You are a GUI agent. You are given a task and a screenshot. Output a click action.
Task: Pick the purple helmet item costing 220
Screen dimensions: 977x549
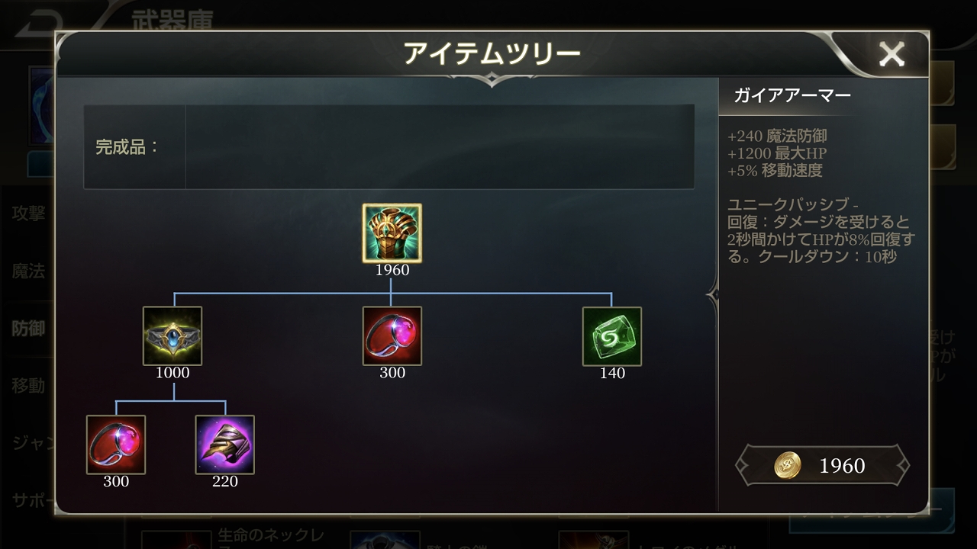[x=225, y=445]
